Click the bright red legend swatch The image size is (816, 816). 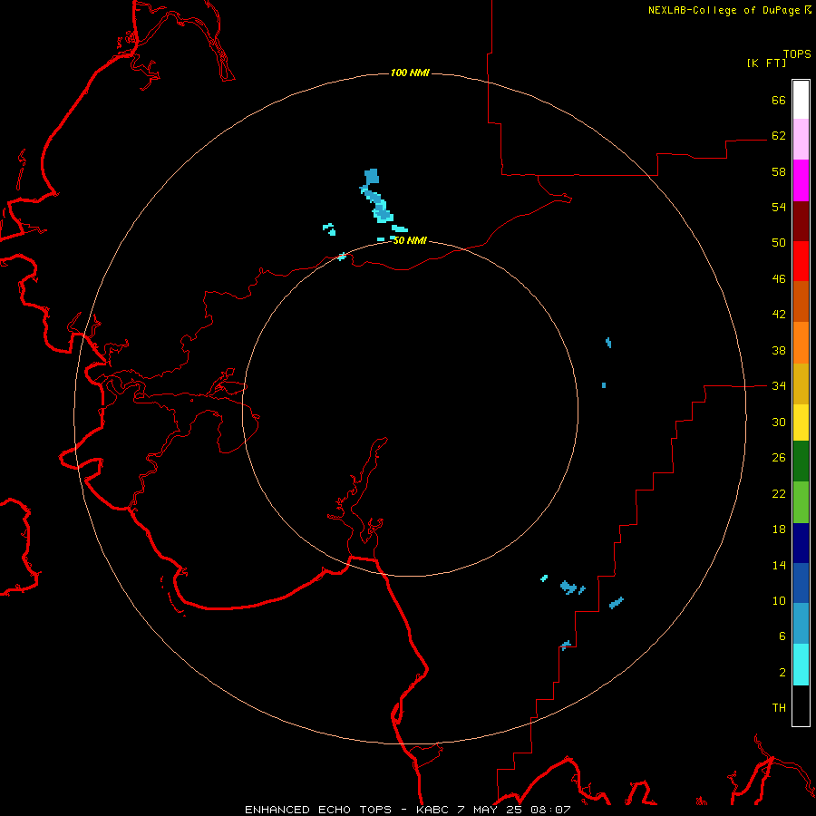click(801, 261)
